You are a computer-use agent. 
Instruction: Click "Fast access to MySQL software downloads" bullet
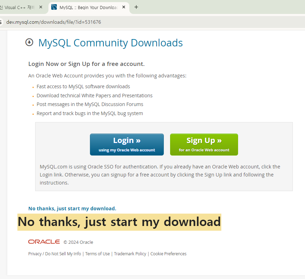pyautogui.click(x=83, y=86)
